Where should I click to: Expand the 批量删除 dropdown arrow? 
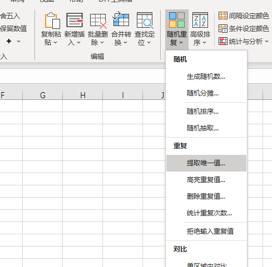click(102, 43)
